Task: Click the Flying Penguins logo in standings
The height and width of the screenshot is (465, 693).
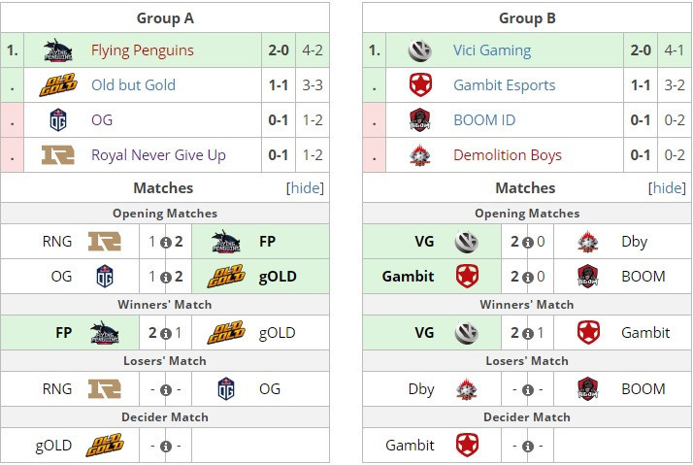Action: [x=58, y=50]
